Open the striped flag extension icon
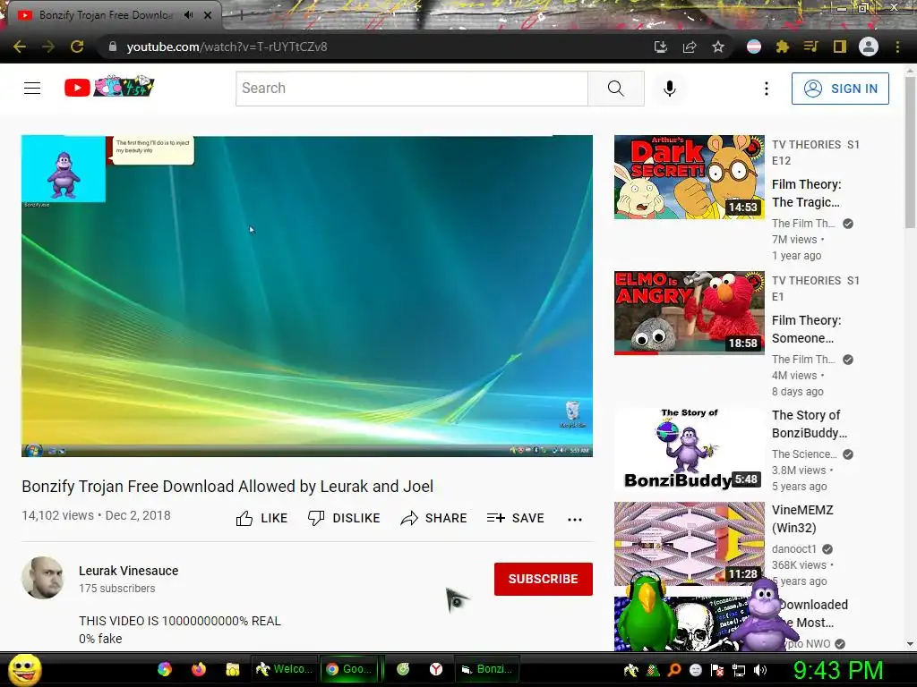The height and width of the screenshot is (687, 917). pyautogui.click(x=754, y=47)
